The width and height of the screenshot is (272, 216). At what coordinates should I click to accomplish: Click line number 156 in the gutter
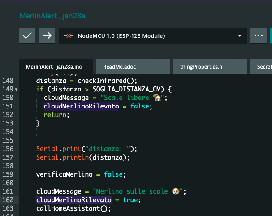(x=8, y=149)
